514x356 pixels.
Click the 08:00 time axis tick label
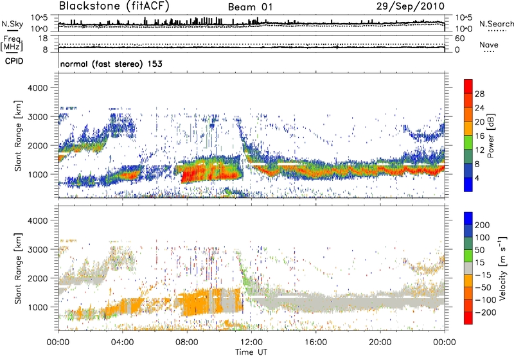click(186, 343)
